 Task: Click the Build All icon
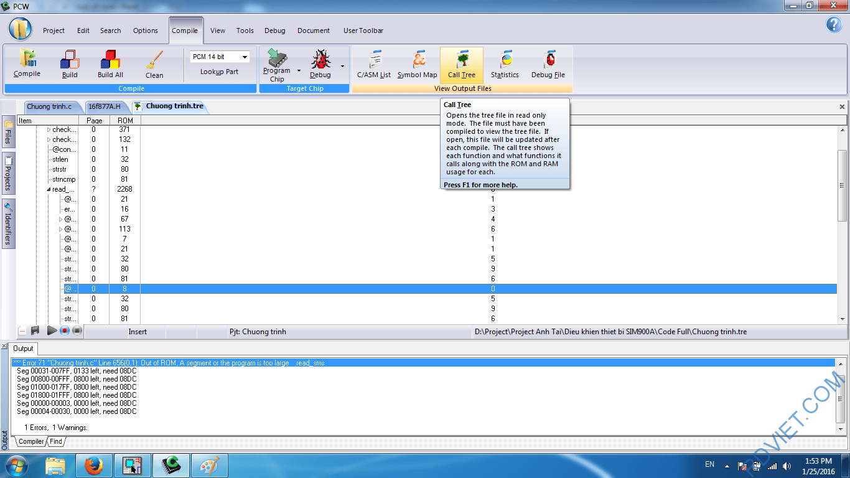[110, 62]
